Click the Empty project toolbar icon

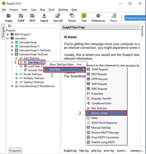click(x=9, y=18)
